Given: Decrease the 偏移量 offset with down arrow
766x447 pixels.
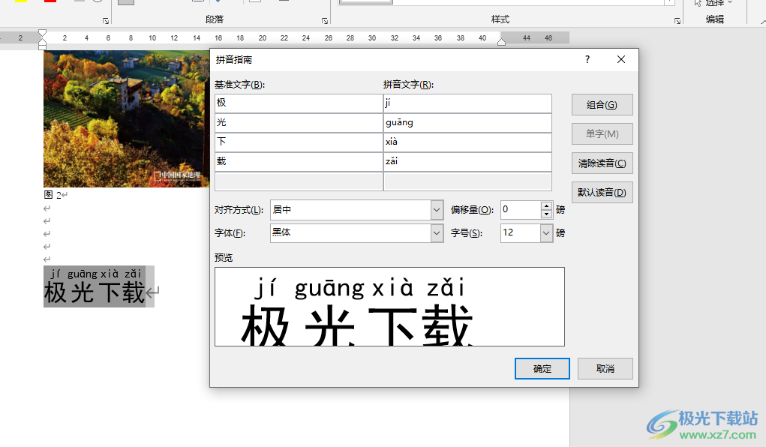Looking at the screenshot, I should tap(547, 214).
